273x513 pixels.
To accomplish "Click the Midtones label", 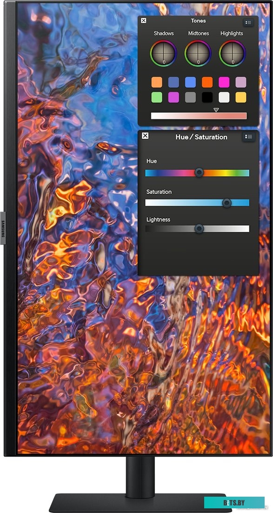I will (x=199, y=34).
